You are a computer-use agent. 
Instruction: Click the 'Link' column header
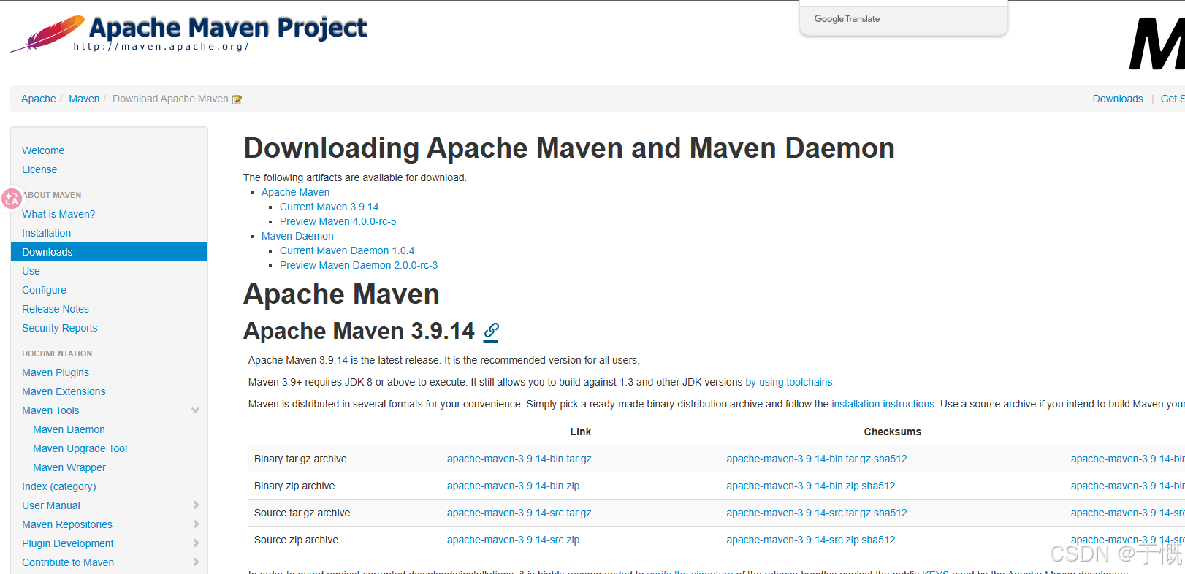[581, 432]
